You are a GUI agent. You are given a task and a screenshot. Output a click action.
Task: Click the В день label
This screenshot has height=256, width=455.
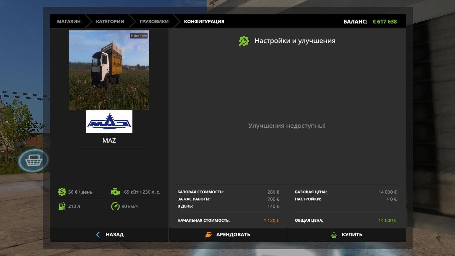185,206
